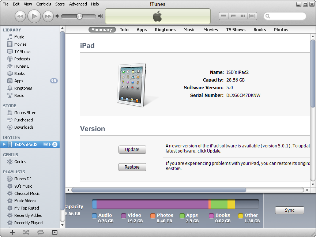Toggle repeat at bottom bar
Screen dimensions: 316x237
(x=40, y=232)
